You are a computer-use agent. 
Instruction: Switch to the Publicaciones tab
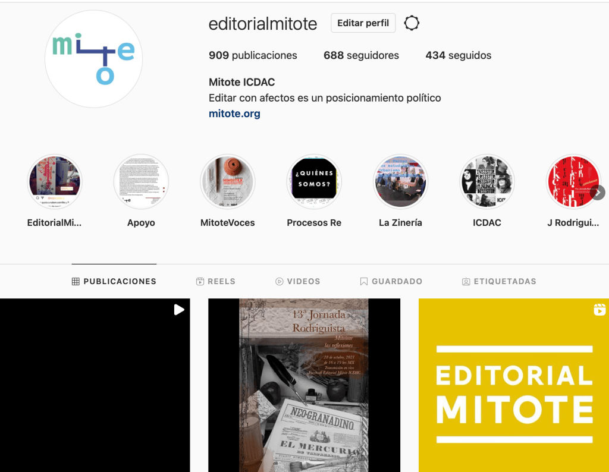click(x=114, y=281)
